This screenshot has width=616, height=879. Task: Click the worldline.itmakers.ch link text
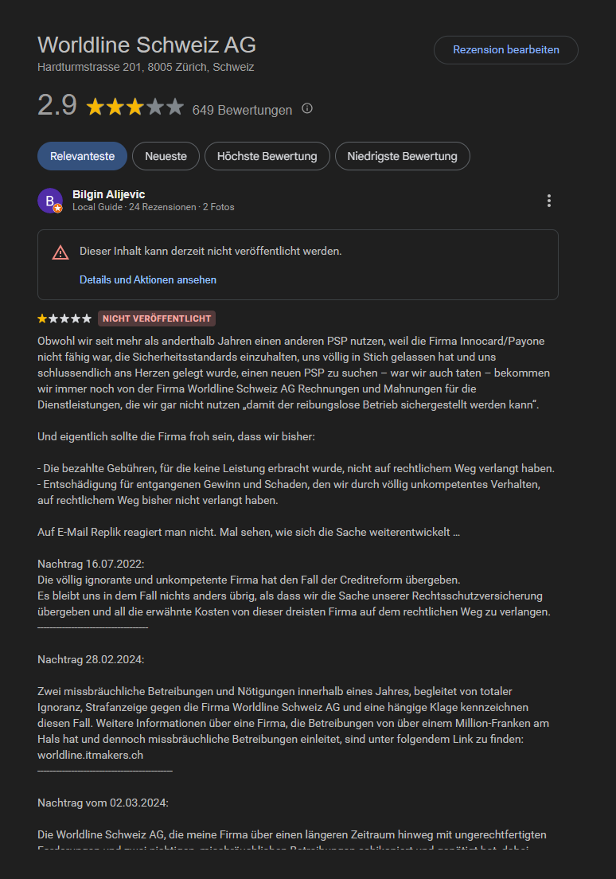pyautogui.click(x=90, y=755)
